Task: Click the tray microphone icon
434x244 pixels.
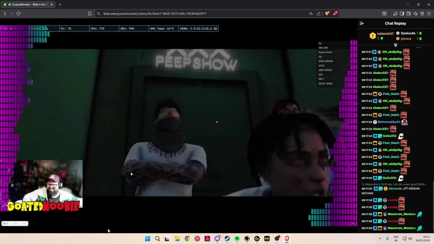Action: (387, 239)
